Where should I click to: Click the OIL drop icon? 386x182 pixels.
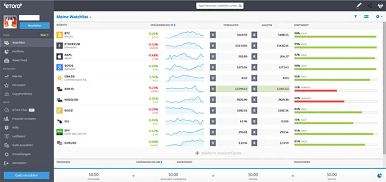[59, 121]
